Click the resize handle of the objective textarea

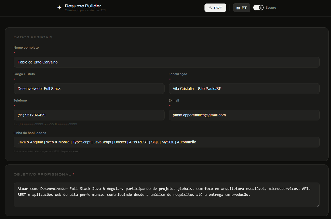(318, 205)
